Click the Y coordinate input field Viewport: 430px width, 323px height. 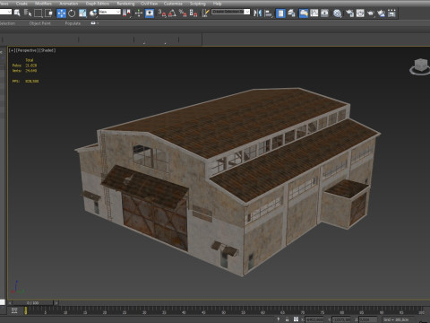341,319
